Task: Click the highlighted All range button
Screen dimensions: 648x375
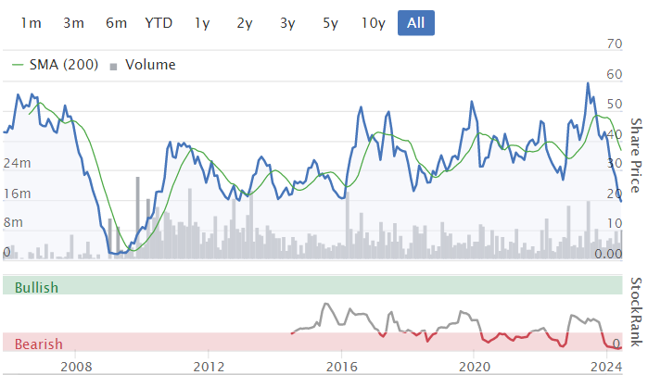Action: (x=415, y=23)
